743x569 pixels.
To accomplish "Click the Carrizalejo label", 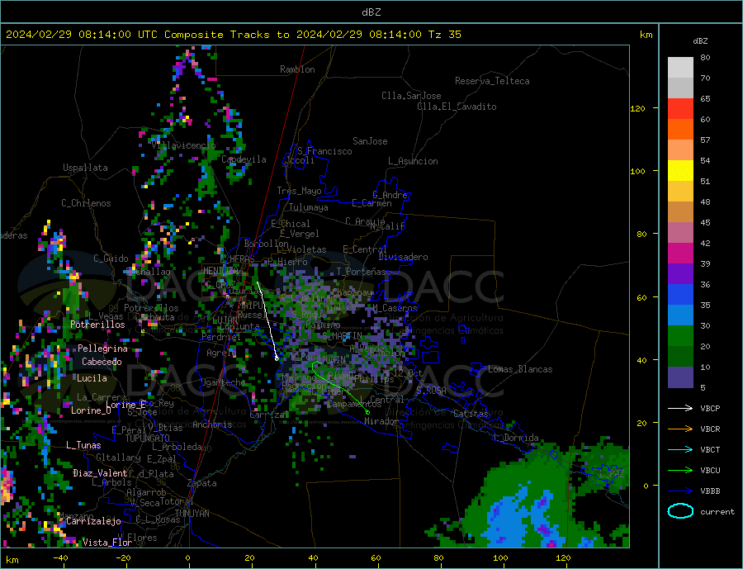I will click(93, 521).
